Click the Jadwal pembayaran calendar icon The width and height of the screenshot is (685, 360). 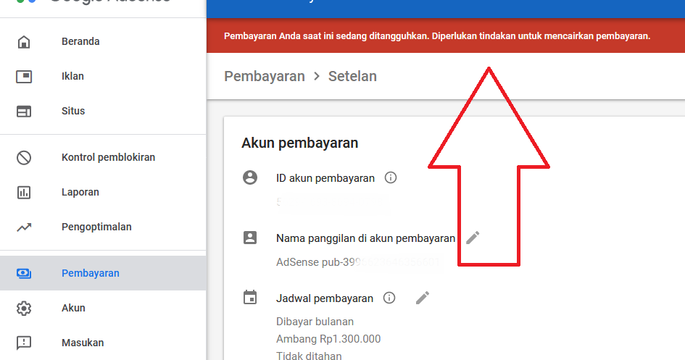[250, 298]
